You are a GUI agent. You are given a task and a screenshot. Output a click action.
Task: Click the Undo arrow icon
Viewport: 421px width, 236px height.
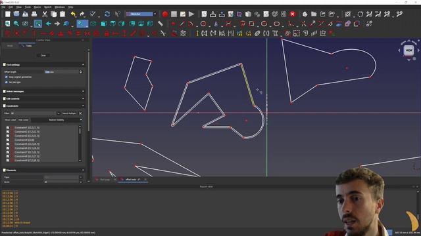(x=73, y=14)
